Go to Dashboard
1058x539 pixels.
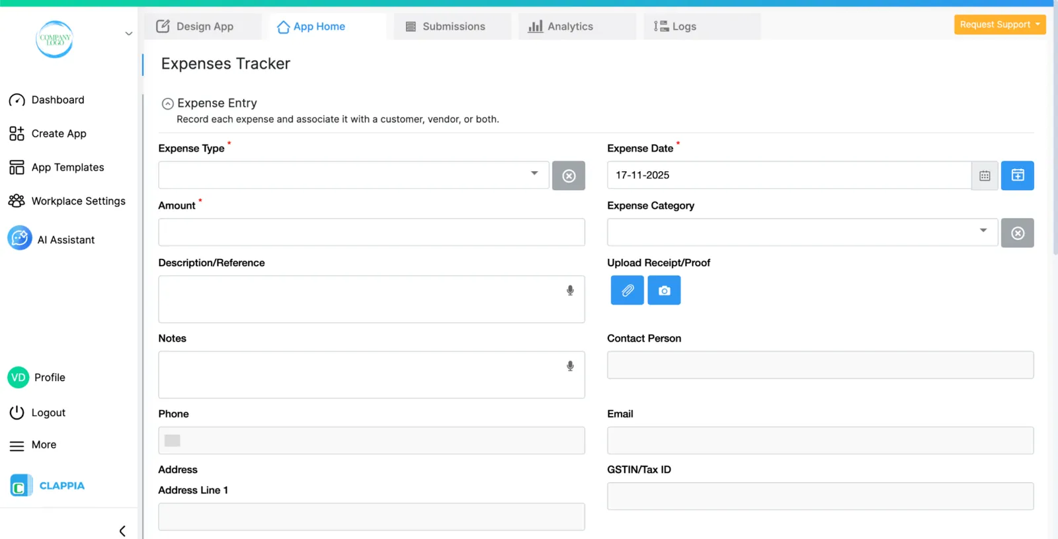click(x=47, y=100)
